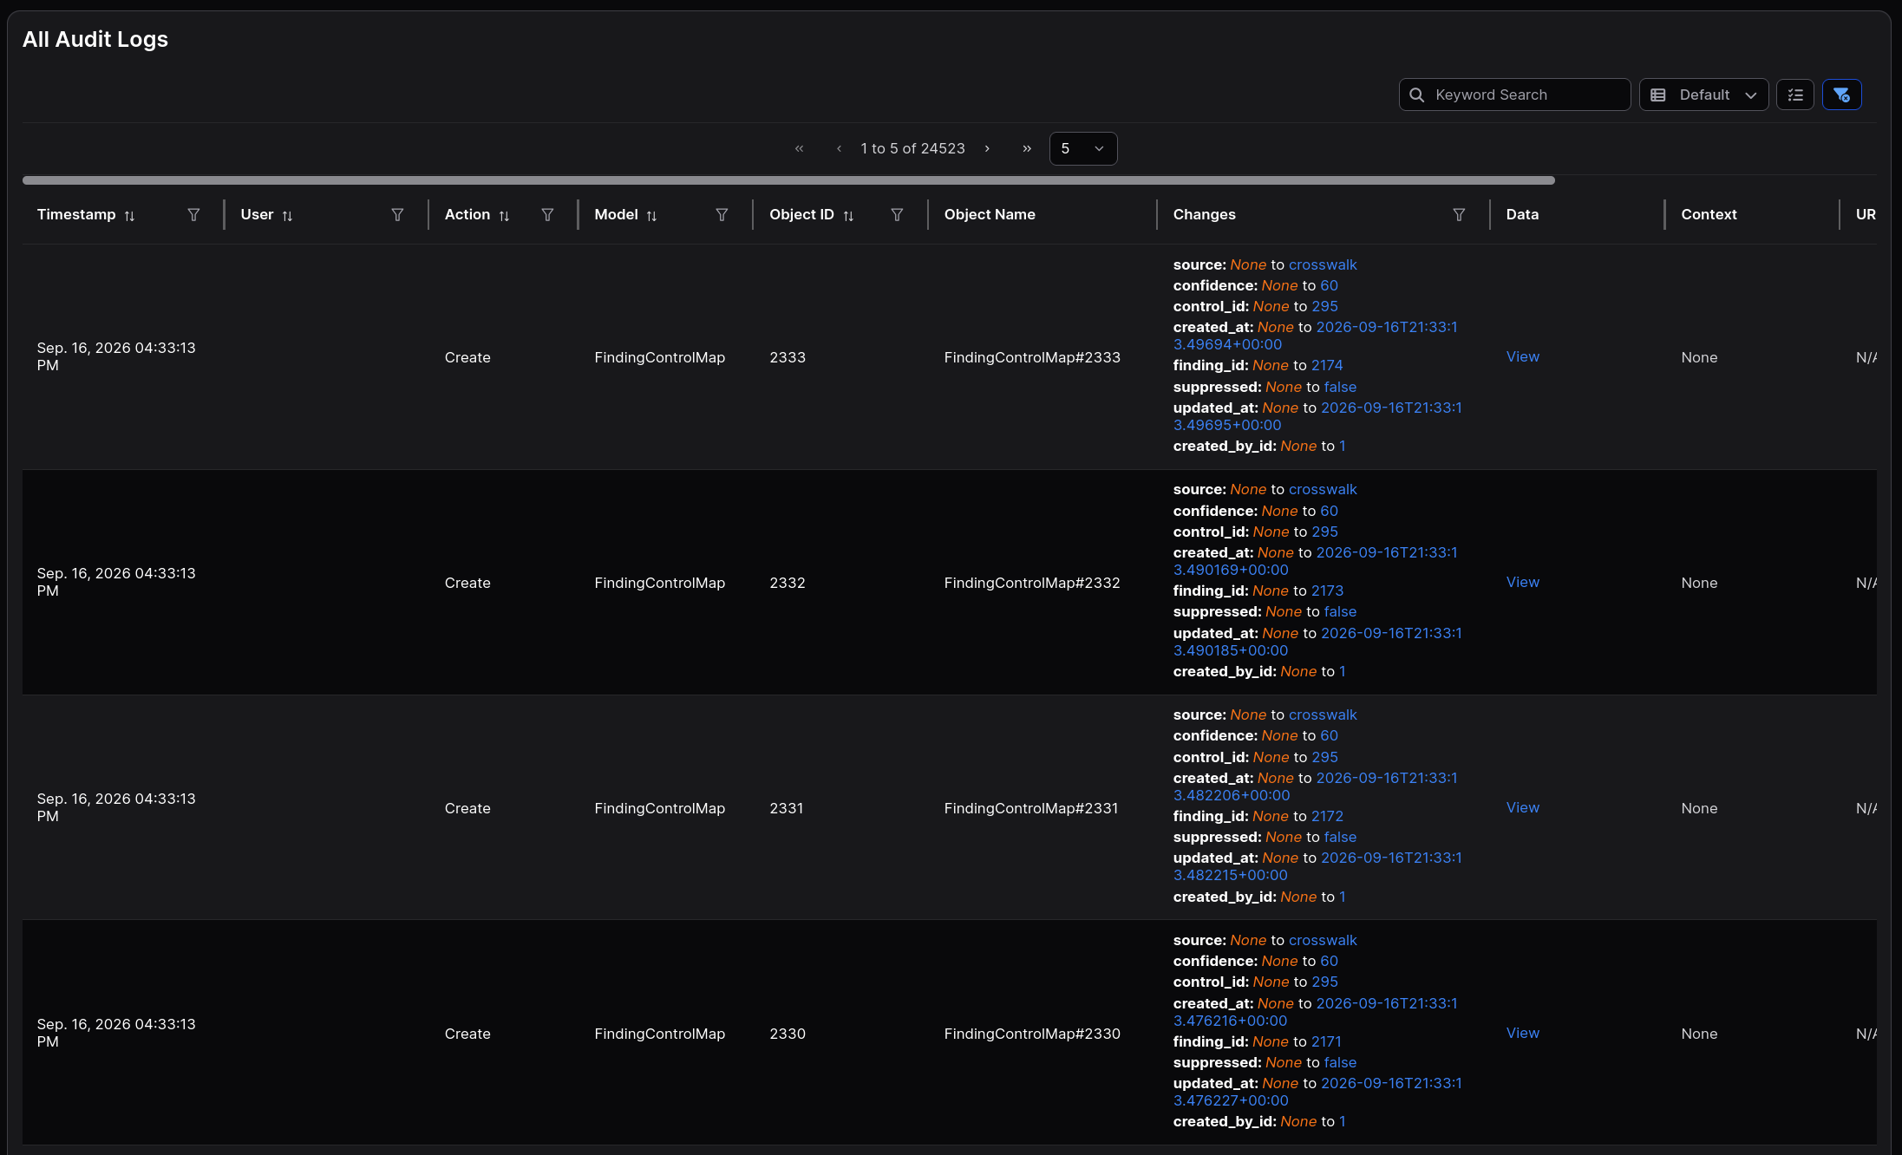The width and height of the screenshot is (1902, 1155).
Task: Click the Context column header
Action: tap(1709, 214)
